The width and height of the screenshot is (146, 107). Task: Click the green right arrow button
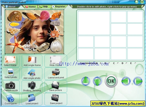tap(138, 81)
